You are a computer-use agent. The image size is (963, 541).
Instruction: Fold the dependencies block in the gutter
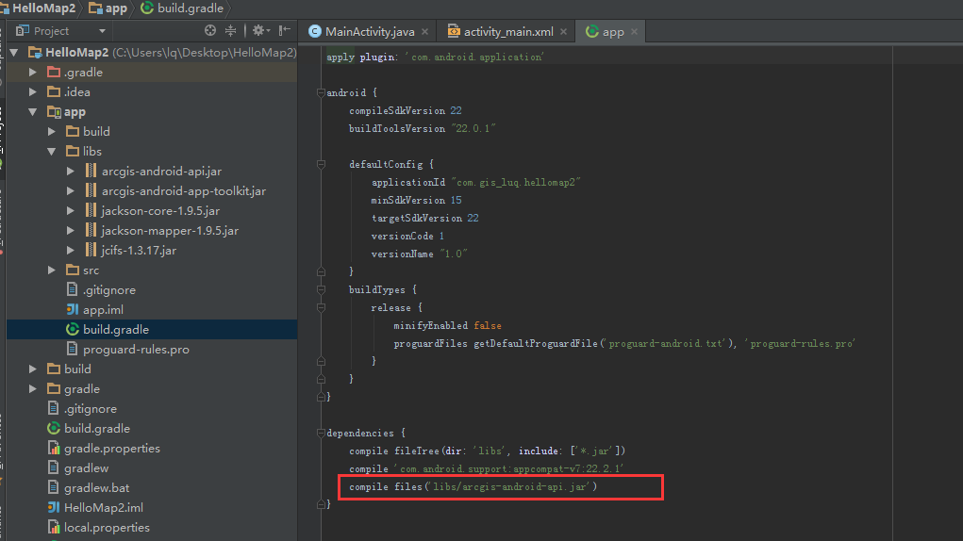(321, 433)
